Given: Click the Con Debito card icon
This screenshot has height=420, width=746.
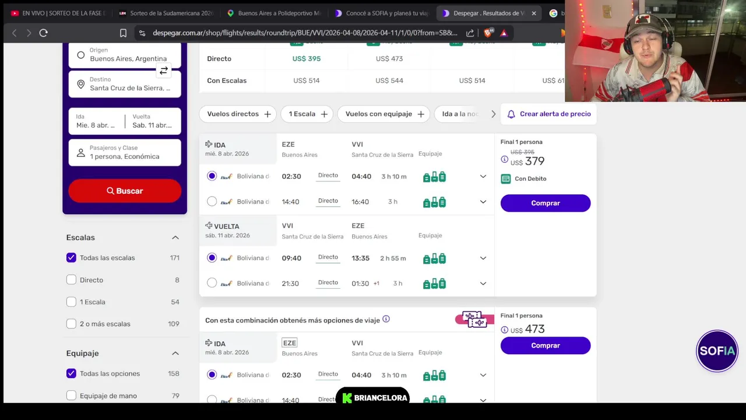Looking at the screenshot, I should (x=506, y=178).
